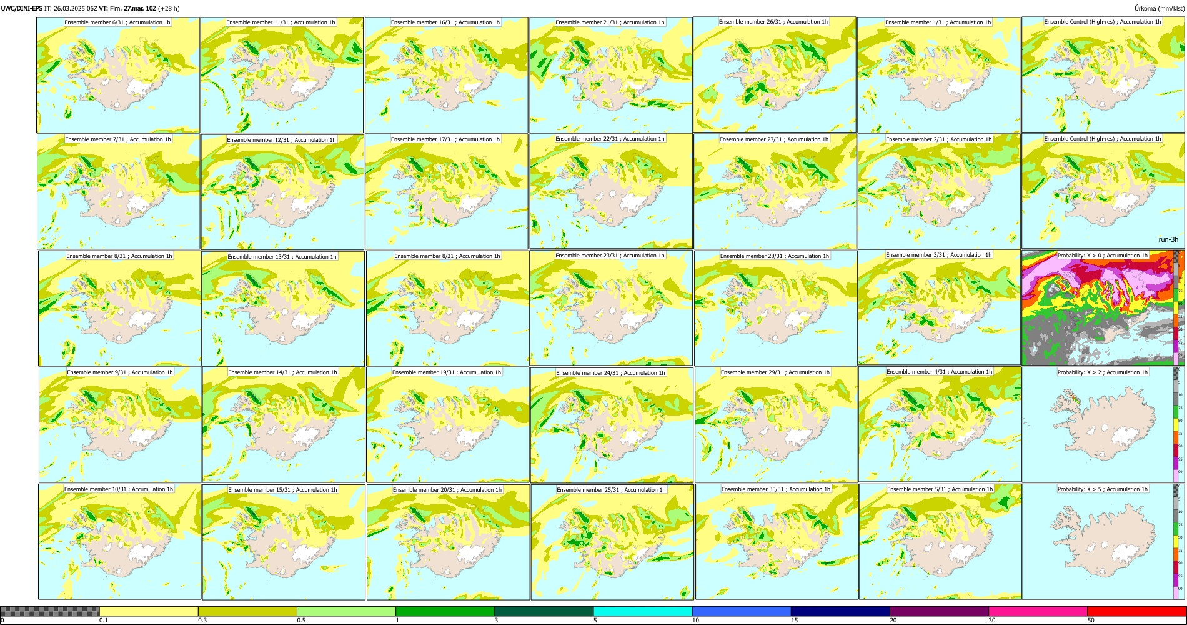This screenshot has width=1187, height=625.
Task: Select the Ensemble member 27/31 map
Action: tap(775, 192)
